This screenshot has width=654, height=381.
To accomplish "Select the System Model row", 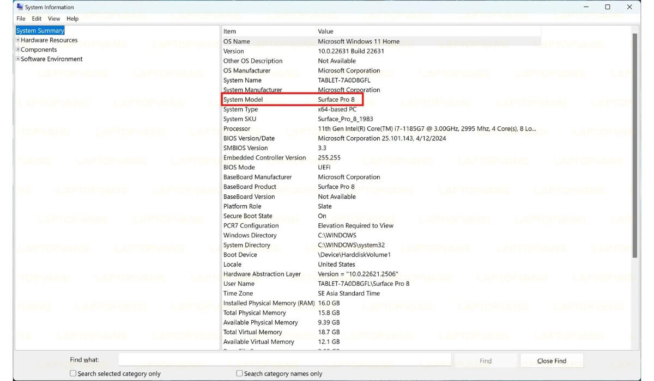I will pos(381,100).
